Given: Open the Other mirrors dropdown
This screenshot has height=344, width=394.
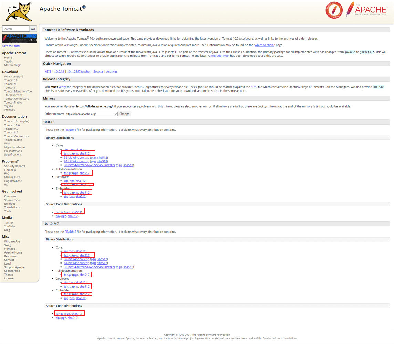Looking at the screenshot, I should pyautogui.click(x=91, y=114).
